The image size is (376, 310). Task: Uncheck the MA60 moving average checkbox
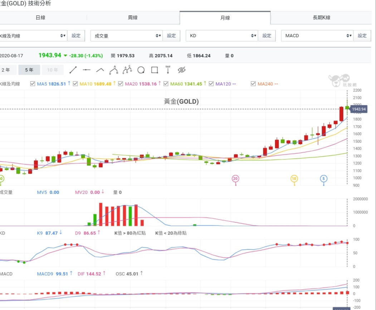pos(166,84)
